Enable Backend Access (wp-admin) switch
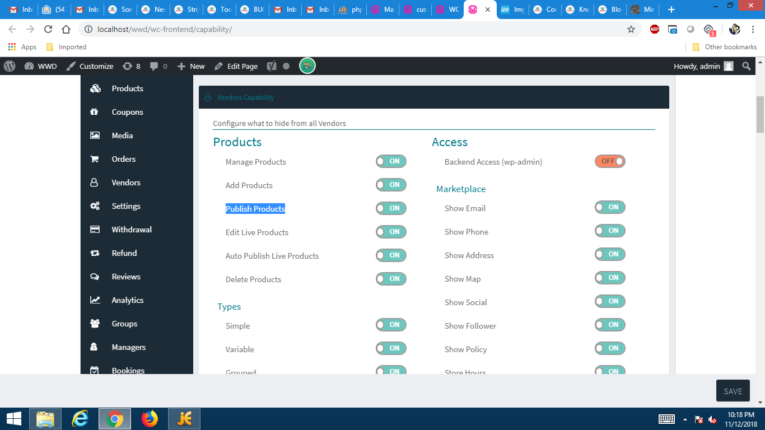The height and width of the screenshot is (430, 765). [x=610, y=161]
